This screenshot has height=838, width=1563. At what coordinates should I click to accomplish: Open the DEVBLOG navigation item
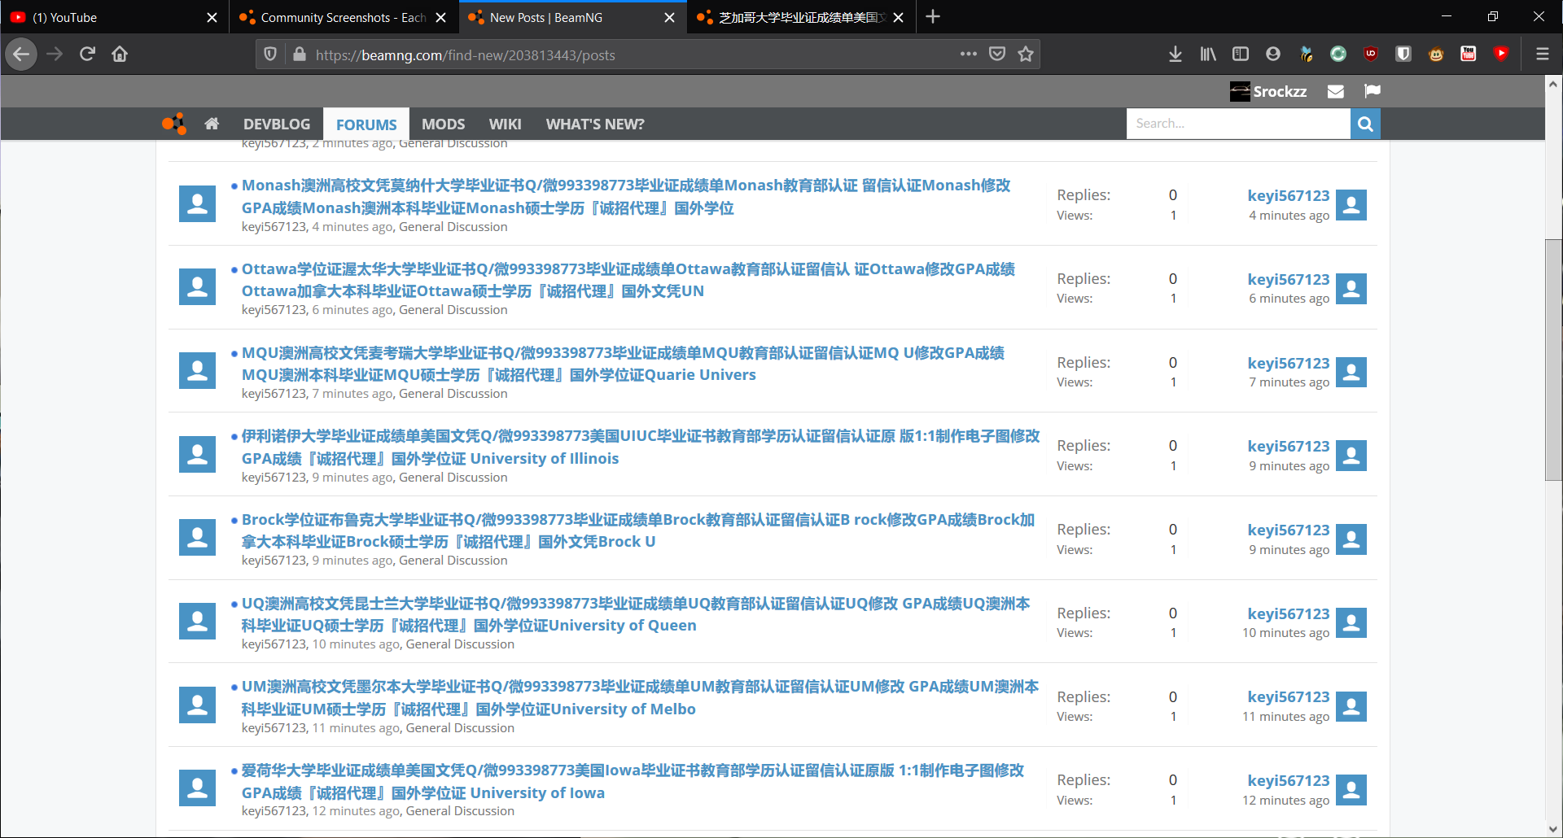[x=277, y=124]
